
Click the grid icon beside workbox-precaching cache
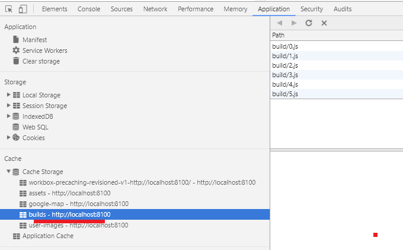(x=23, y=183)
